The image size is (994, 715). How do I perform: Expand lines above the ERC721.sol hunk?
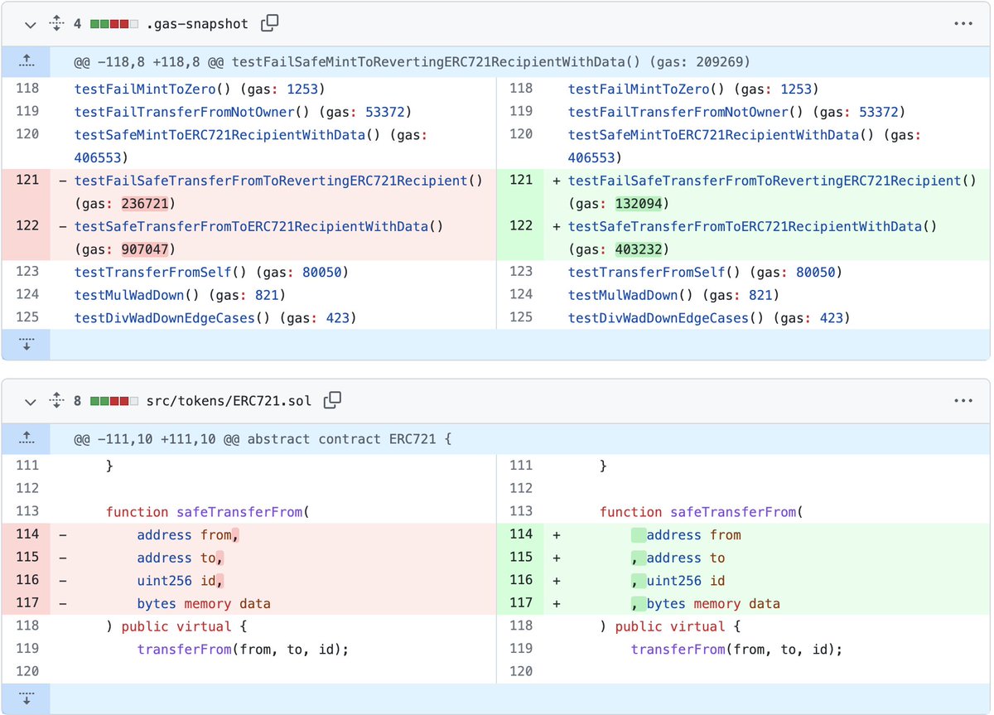click(x=26, y=437)
